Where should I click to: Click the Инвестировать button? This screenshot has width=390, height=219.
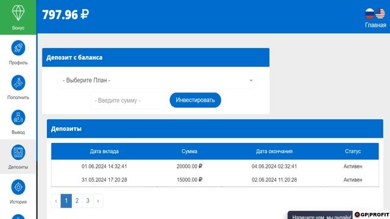click(x=195, y=100)
